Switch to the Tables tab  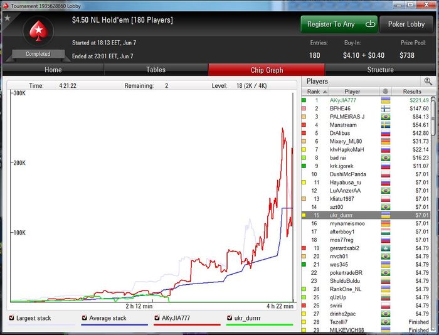tap(156, 70)
